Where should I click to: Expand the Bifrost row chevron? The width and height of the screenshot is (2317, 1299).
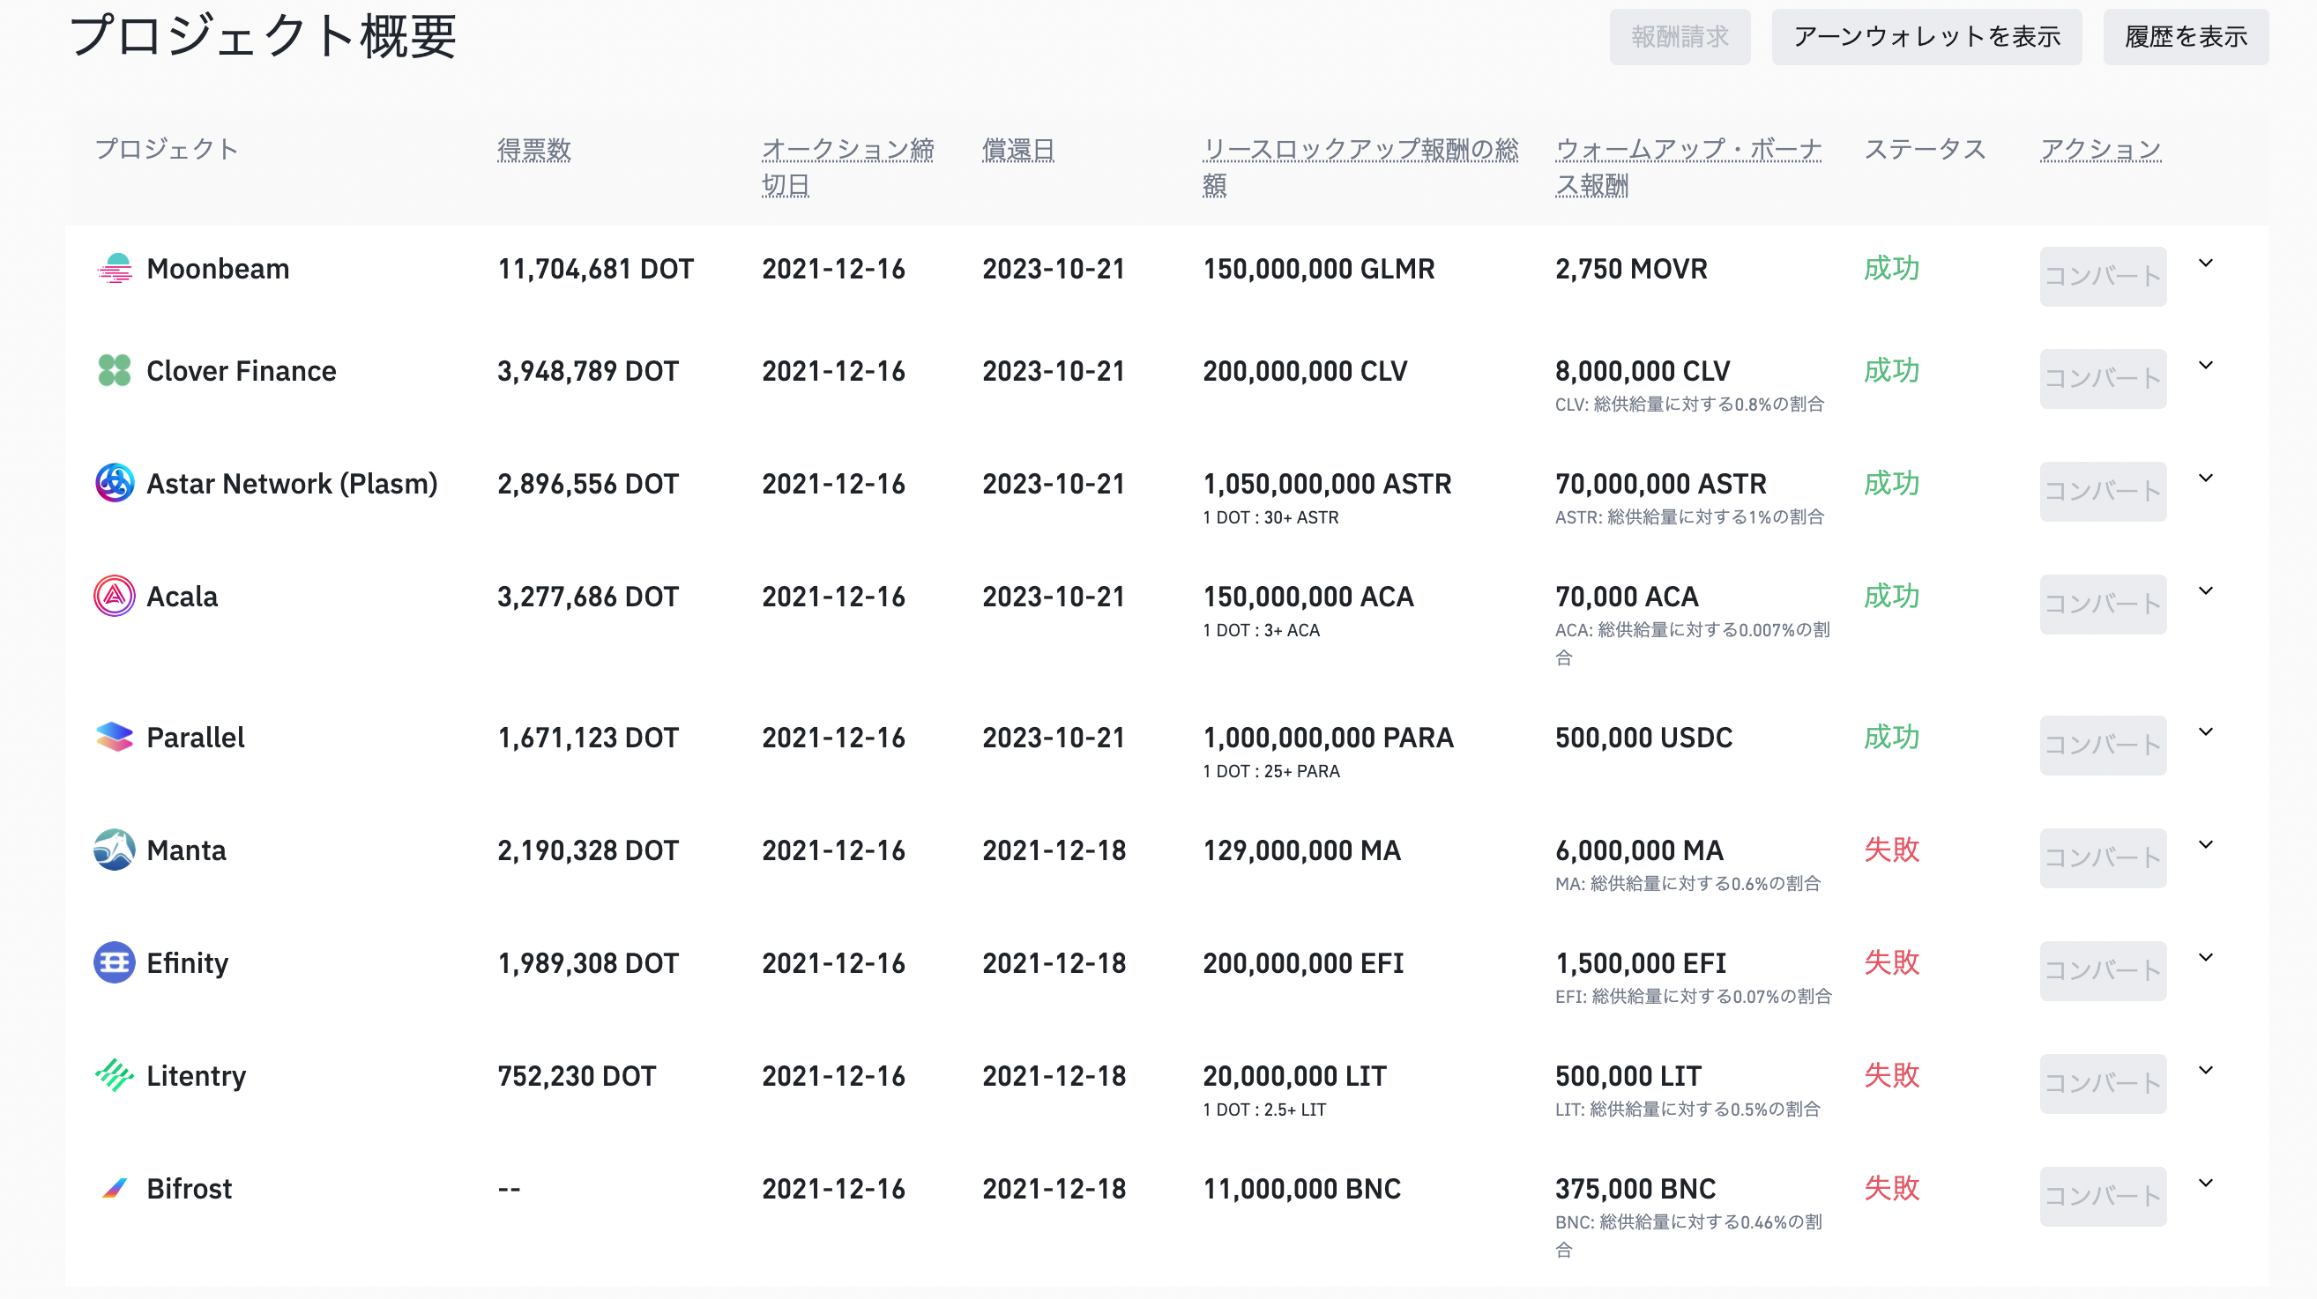[2205, 1184]
